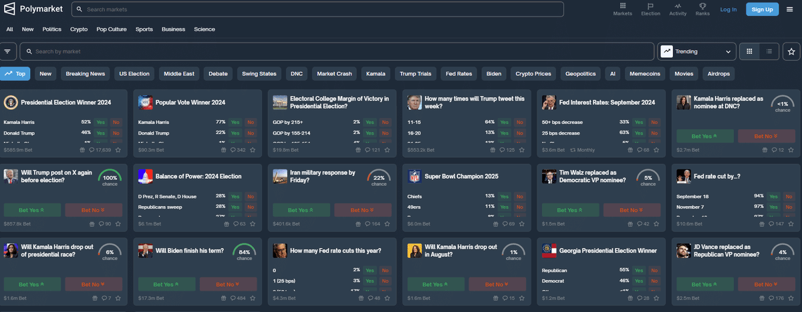Open the Election nav icon
The image size is (802, 312).
(650, 9)
